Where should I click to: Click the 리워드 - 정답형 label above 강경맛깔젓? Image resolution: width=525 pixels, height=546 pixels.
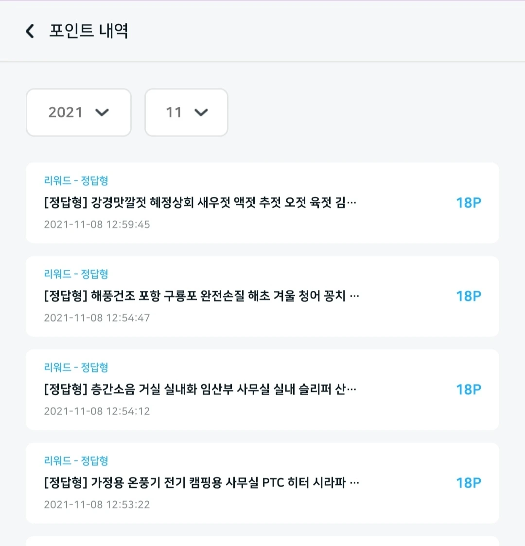click(x=76, y=181)
